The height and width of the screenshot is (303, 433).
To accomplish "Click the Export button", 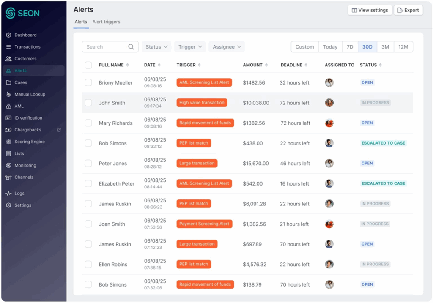I will point(408,10).
